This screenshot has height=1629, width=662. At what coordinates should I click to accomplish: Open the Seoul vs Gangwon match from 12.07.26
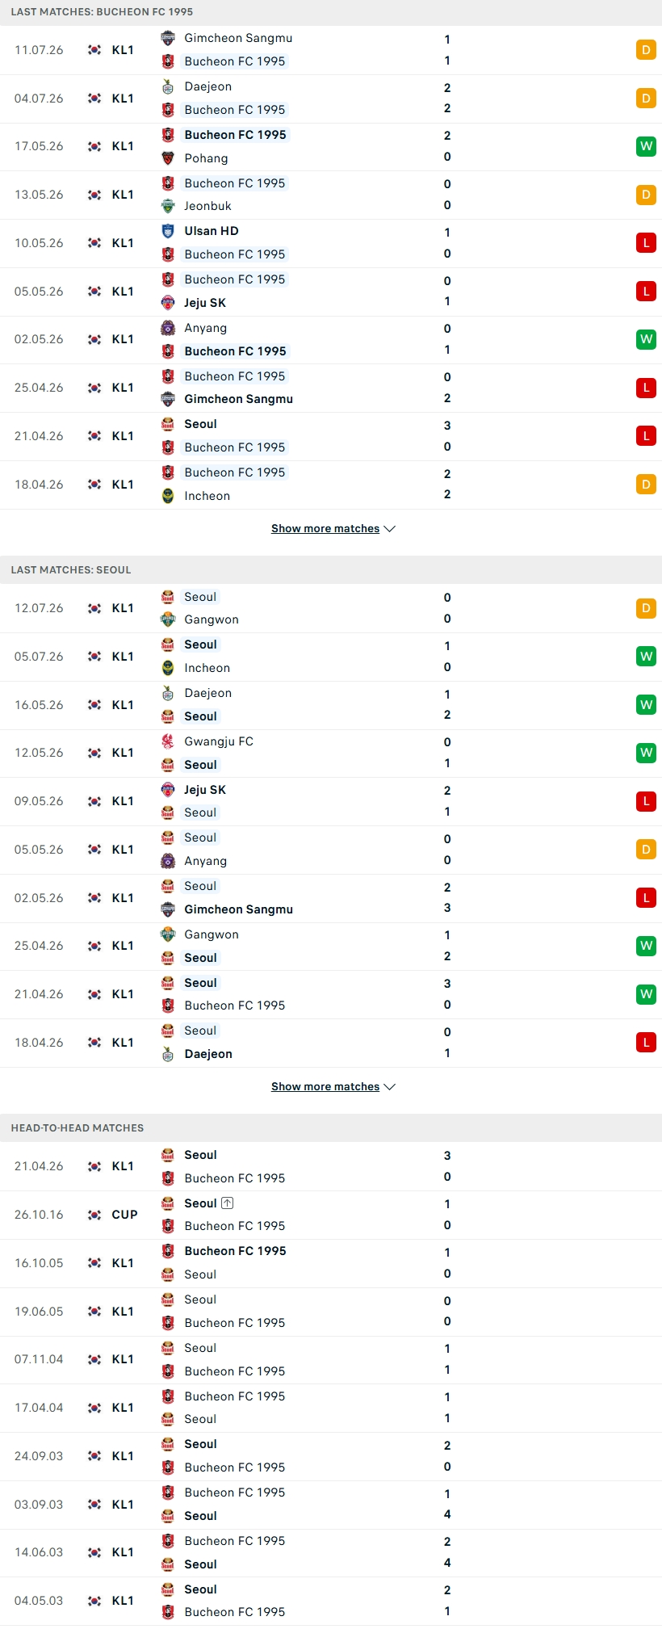coord(331,608)
